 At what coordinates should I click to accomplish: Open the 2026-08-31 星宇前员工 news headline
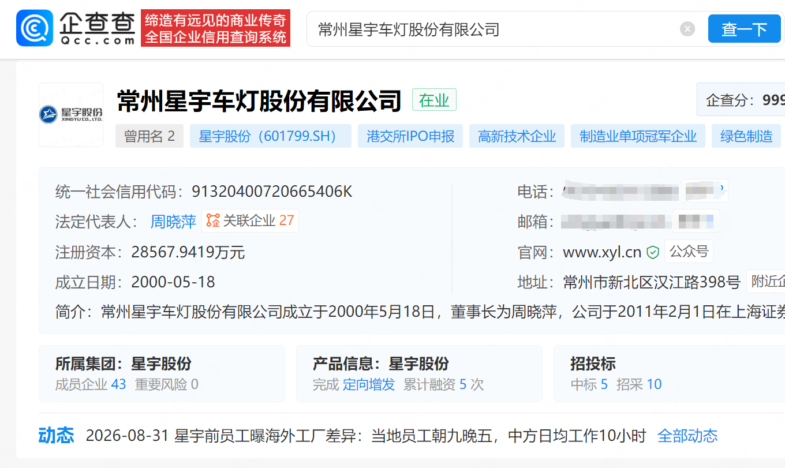(x=366, y=436)
